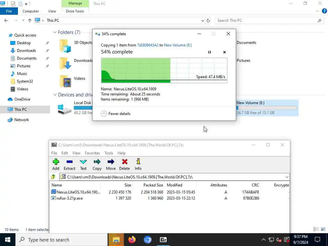
Task: Open the Explorer address history dropdown
Action: (202, 20)
